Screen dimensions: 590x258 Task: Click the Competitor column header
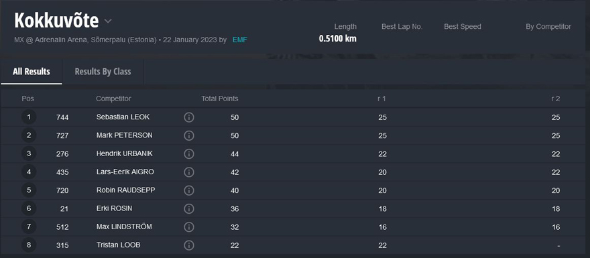(x=113, y=99)
